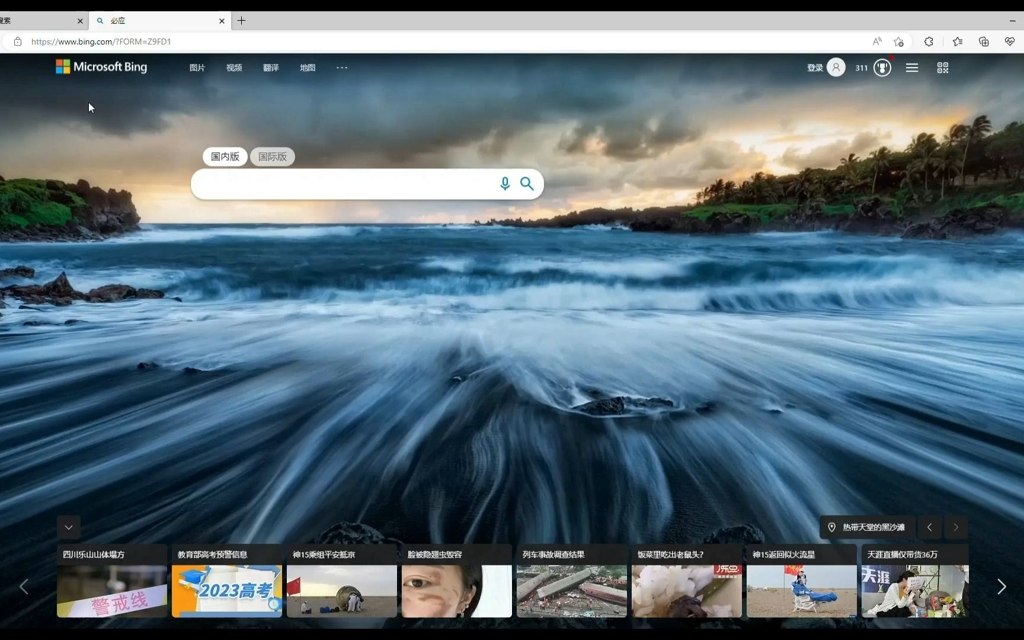Open the hamburger settings menu
Viewport: 1024px width, 640px height.
point(912,68)
